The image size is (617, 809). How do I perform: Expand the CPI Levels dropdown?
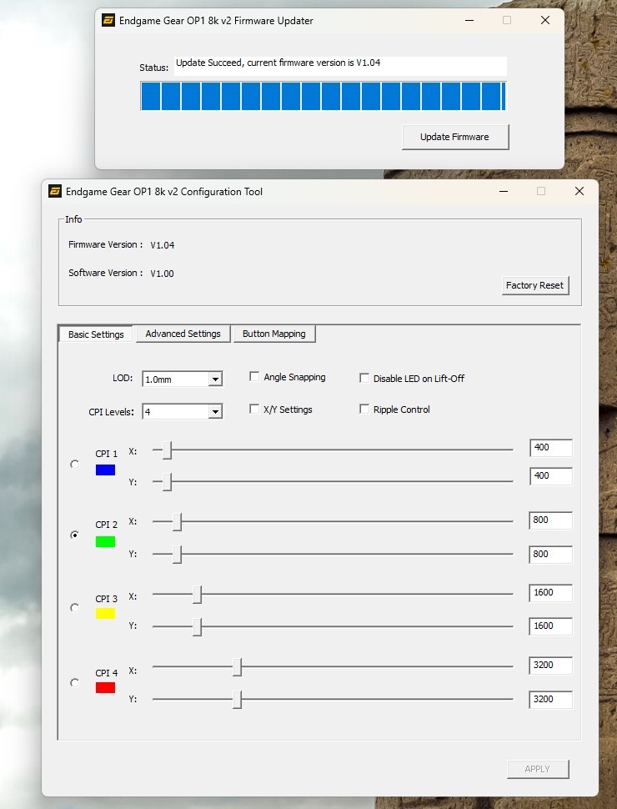(x=182, y=412)
